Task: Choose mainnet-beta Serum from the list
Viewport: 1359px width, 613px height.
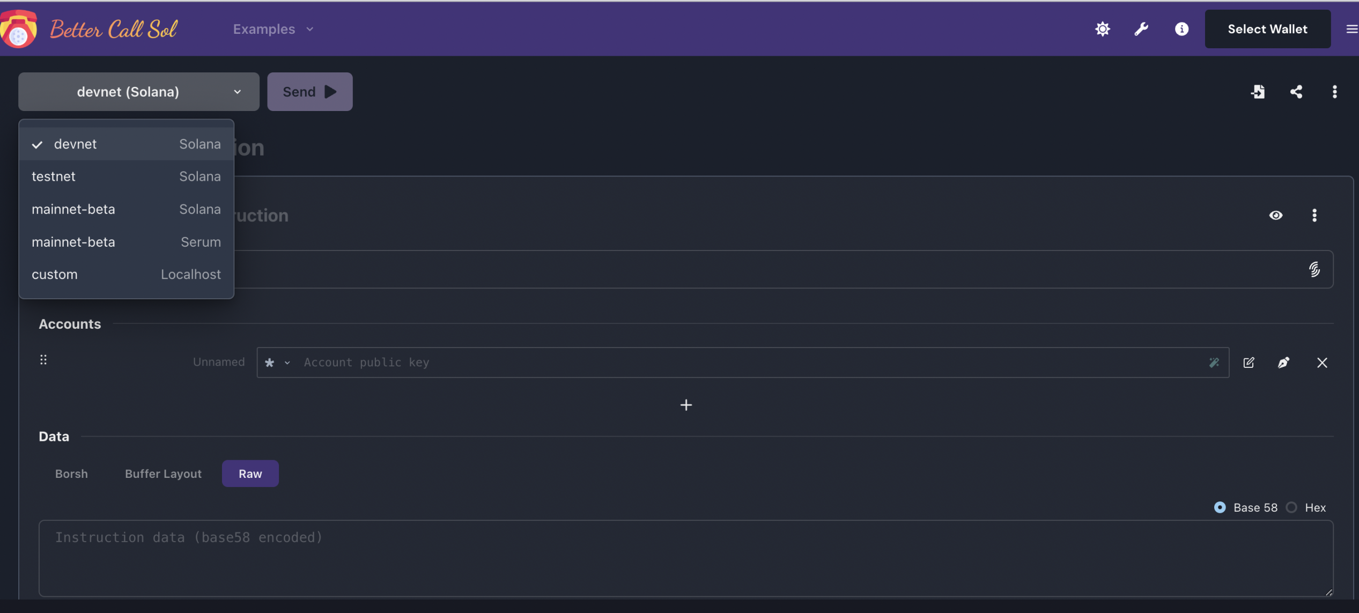Action: [x=126, y=242]
